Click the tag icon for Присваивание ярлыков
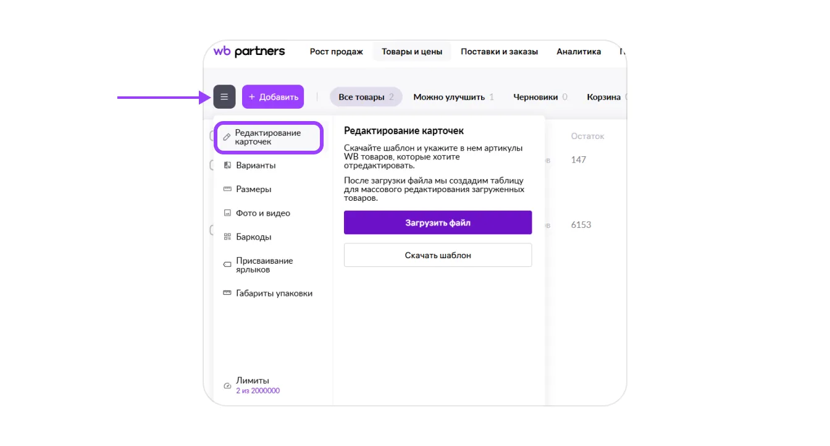Screen dimensions: 830x446 tap(227, 265)
